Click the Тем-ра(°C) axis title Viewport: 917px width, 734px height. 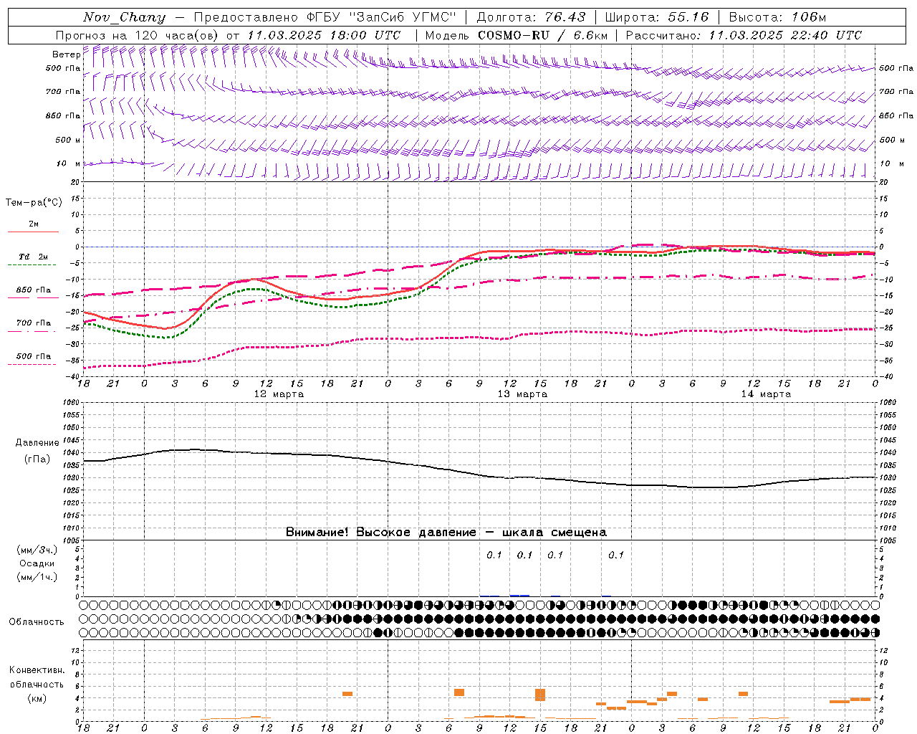tap(34, 203)
